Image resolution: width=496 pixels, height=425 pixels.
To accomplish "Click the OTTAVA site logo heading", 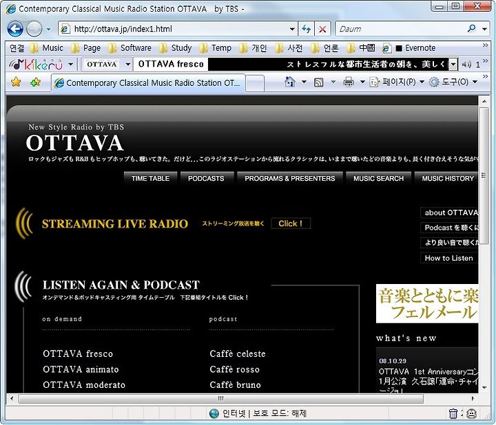I will [74, 143].
